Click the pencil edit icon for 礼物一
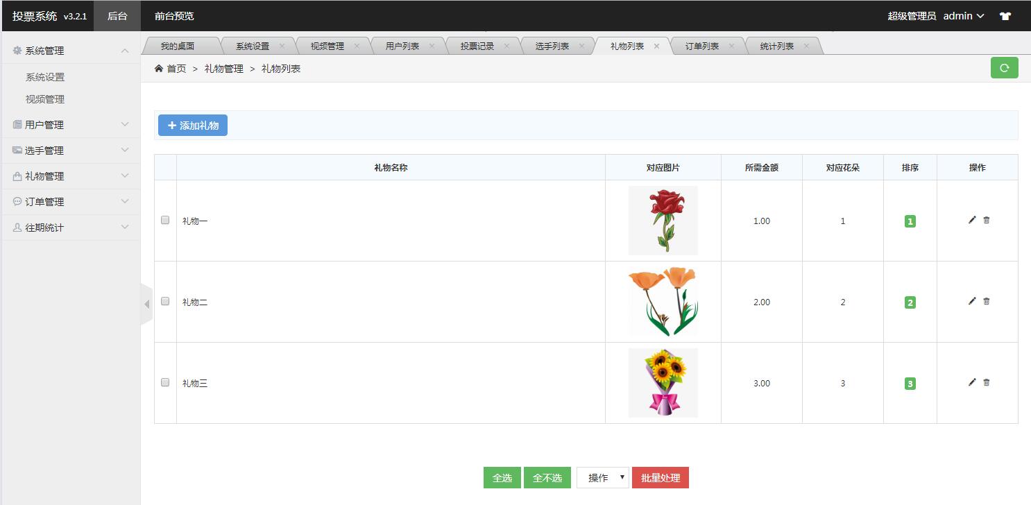The height and width of the screenshot is (505, 1031). [972, 220]
